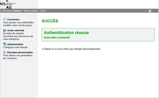This screenshot has width=159, height=98.
Task: Click the Connexion icon in the sidebar
Action: click(4, 19)
